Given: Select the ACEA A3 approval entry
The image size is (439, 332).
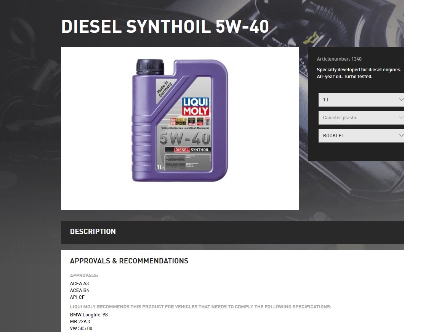Looking at the screenshot, I should click(79, 284).
